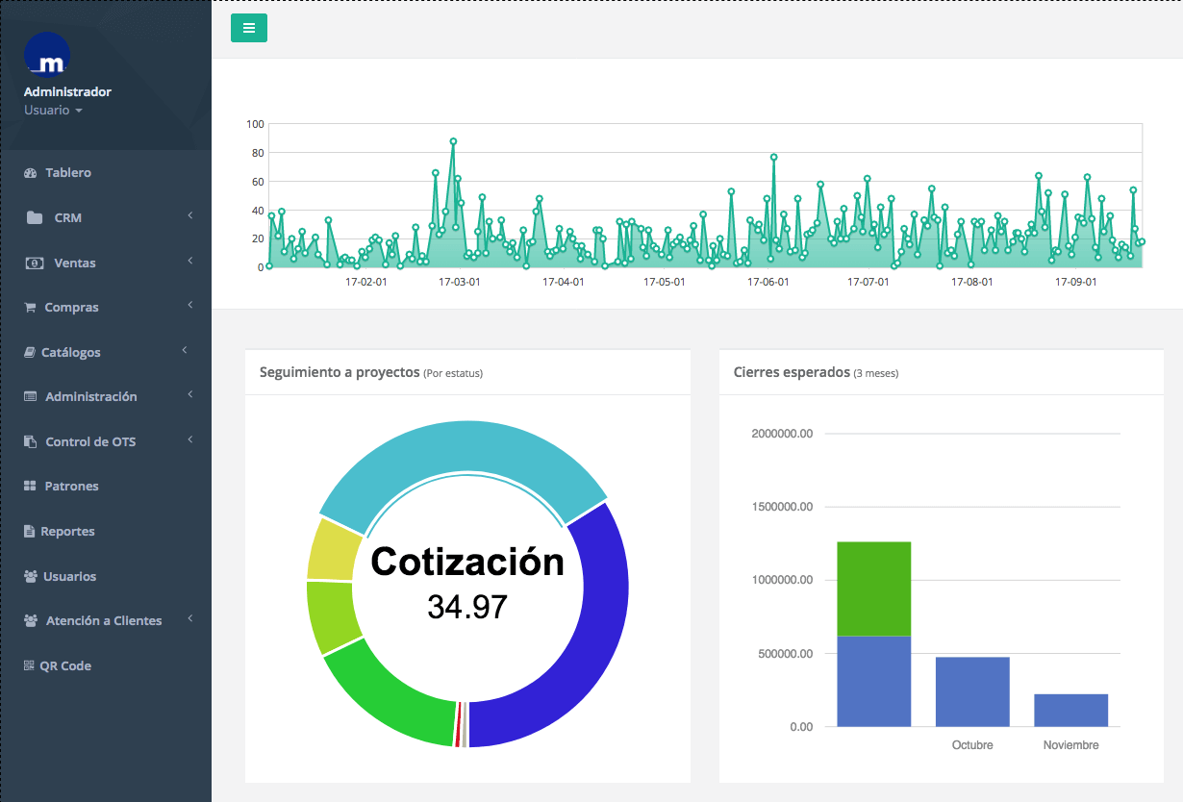
Task: Open the Reportes menu item
Action: (x=67, y=532)
